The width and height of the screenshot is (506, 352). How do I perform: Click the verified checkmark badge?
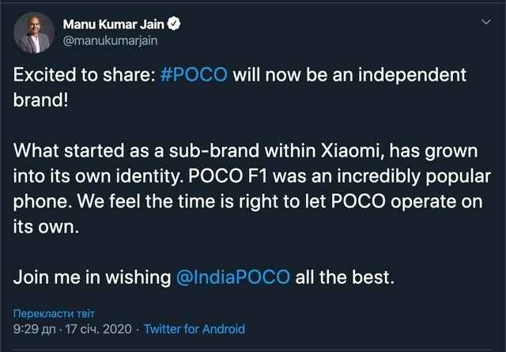click(x=174, y=24)
